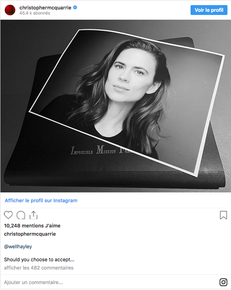
Task: Expand afficher les 482 commentaires
Action: tap(39, 268)
